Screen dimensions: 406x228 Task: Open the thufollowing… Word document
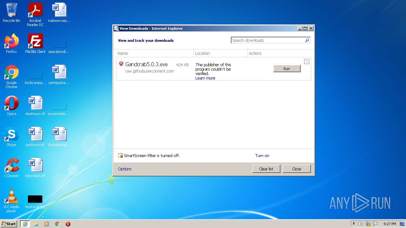coord(59,137)
